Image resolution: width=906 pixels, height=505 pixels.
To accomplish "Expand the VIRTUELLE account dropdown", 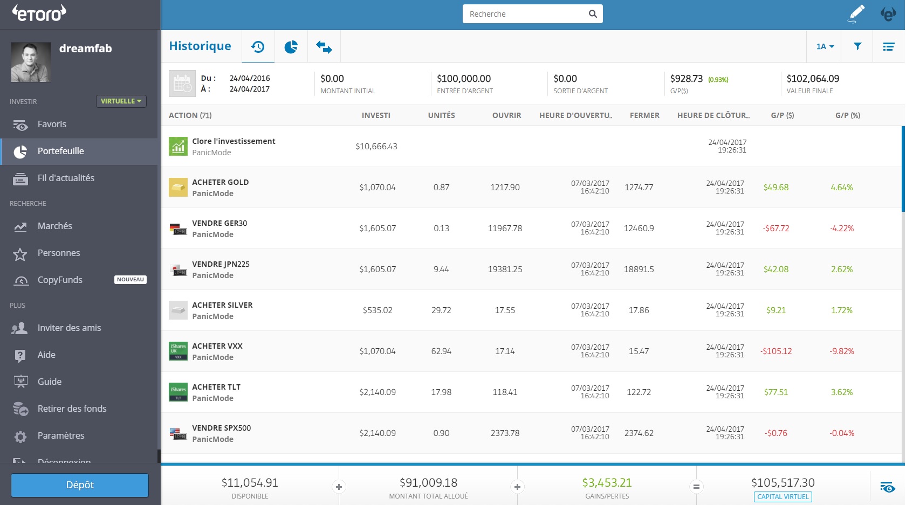I will (121, 101).
